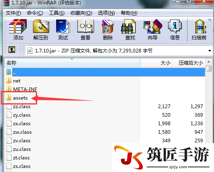Select the assets folder
This screenshot has width=214, height=172.
tap(20, 98)
